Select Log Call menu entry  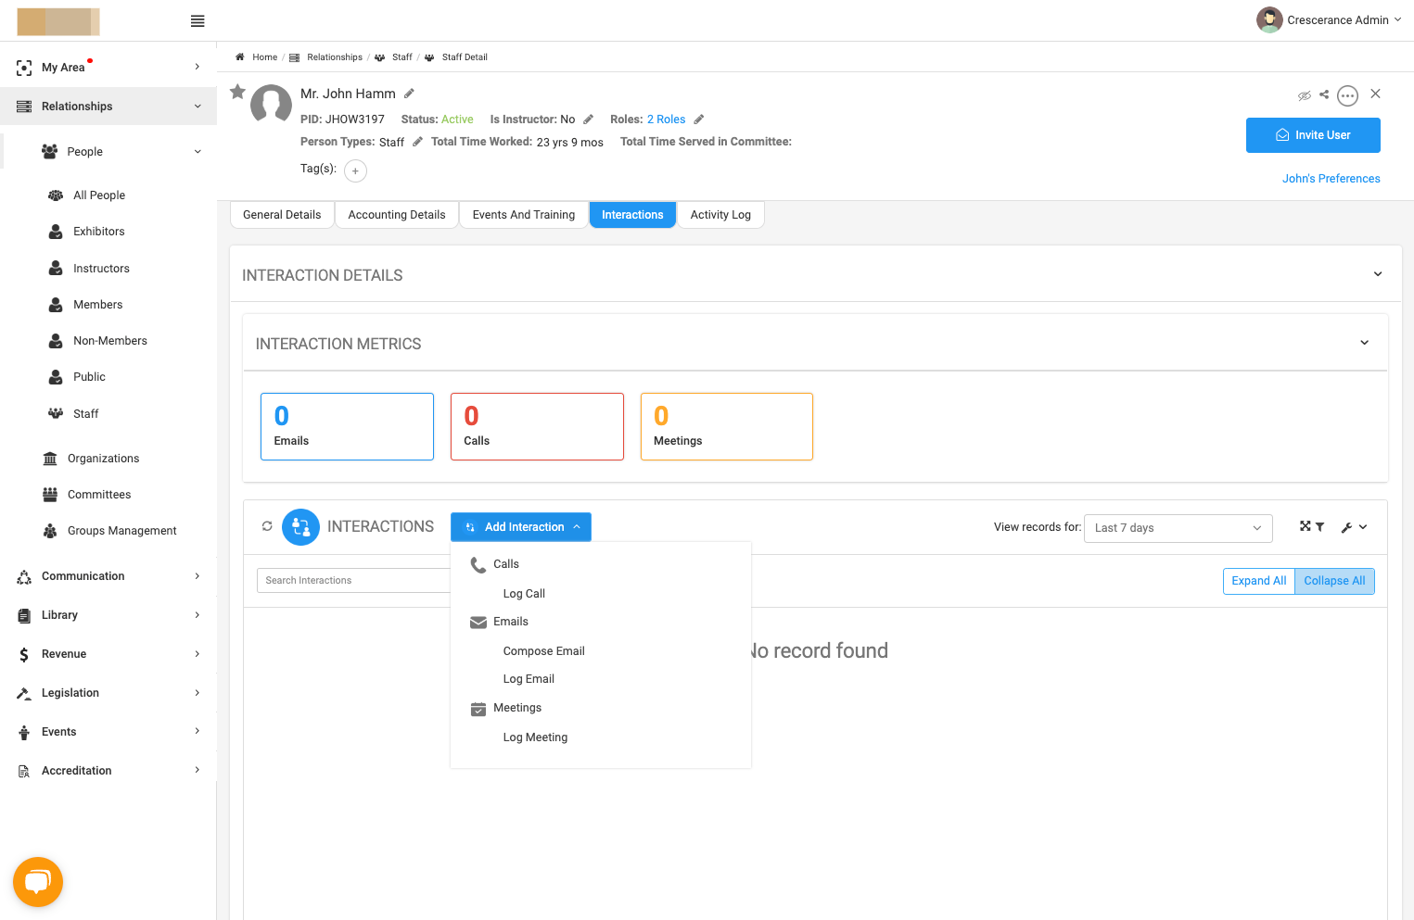tap(524, 594)
